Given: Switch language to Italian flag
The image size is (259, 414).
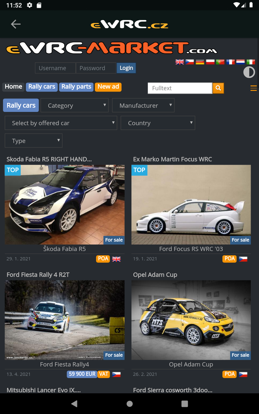Looking at the screenshot, I should point(251,62).
